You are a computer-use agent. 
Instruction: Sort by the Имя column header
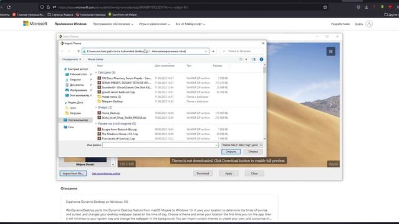pyautogui.click(x=100, y=66)
